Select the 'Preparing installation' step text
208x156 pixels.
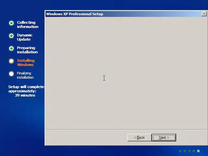pyautogui.click(x=27, y=50)
